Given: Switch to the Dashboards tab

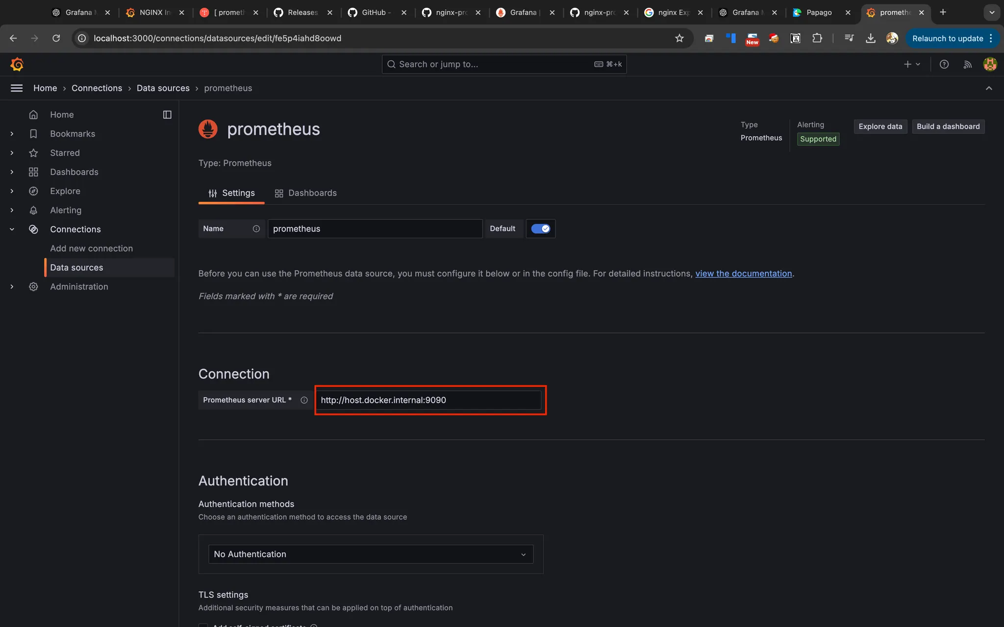Looking at the screenshot, I should 306,193.
